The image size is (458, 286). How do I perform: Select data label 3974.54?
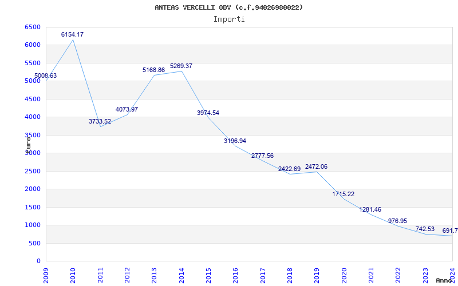pyautogui.click(x=208, y=113)
